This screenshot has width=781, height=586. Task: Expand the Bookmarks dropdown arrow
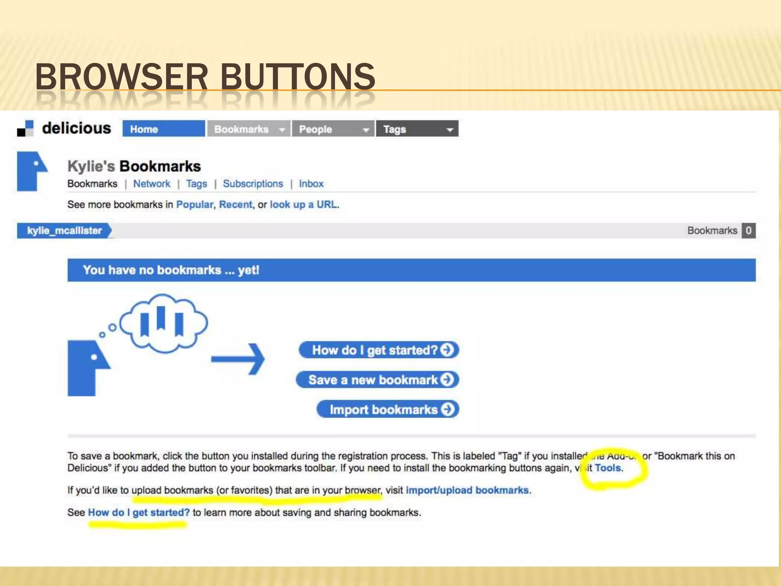point(282,130)
